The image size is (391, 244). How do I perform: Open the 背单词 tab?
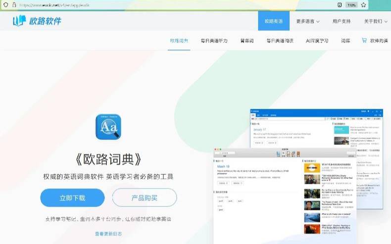tap(247, 41)
